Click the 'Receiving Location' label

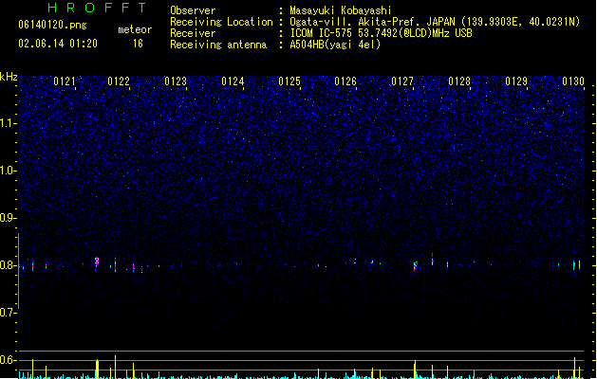coord(221,22)
